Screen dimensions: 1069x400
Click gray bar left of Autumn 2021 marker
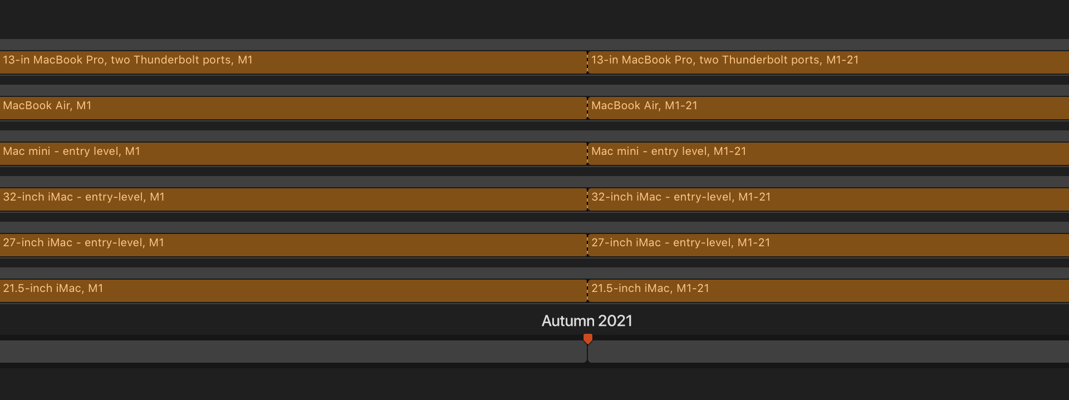point(293,352)
